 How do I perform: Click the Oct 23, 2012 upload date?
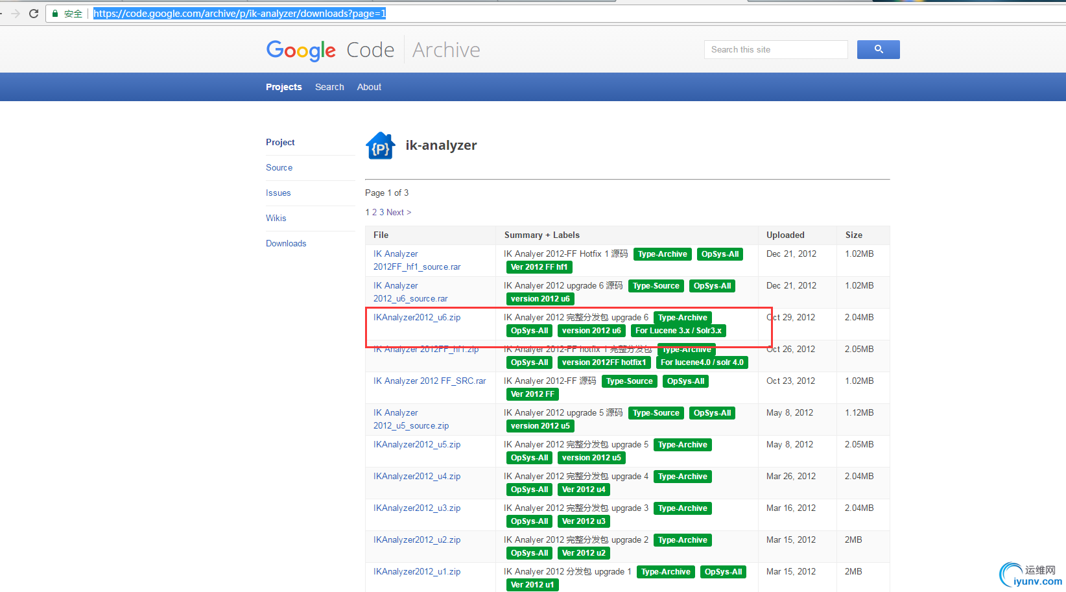791,381
